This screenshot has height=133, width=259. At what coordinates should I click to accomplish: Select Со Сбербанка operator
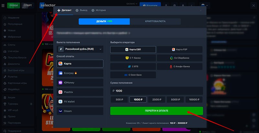tap(180, 58)
